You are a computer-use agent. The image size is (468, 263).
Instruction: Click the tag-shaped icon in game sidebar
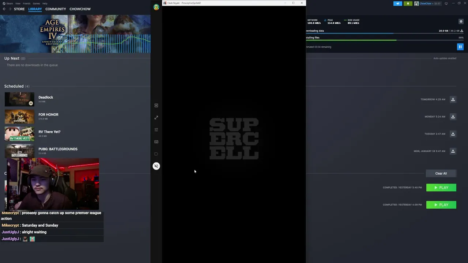click(x=156, y=154)
